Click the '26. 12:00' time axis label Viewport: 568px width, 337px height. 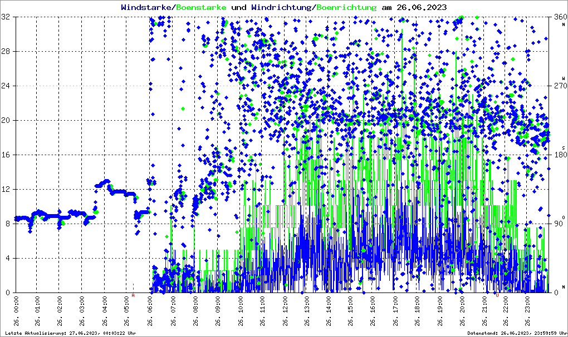pyautogui.click(x=286, y=312)
